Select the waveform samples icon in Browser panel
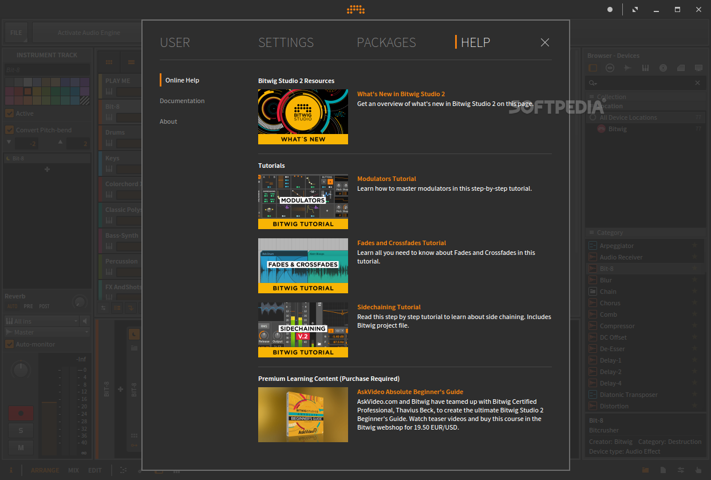711x480 pixels. (627, 68)
